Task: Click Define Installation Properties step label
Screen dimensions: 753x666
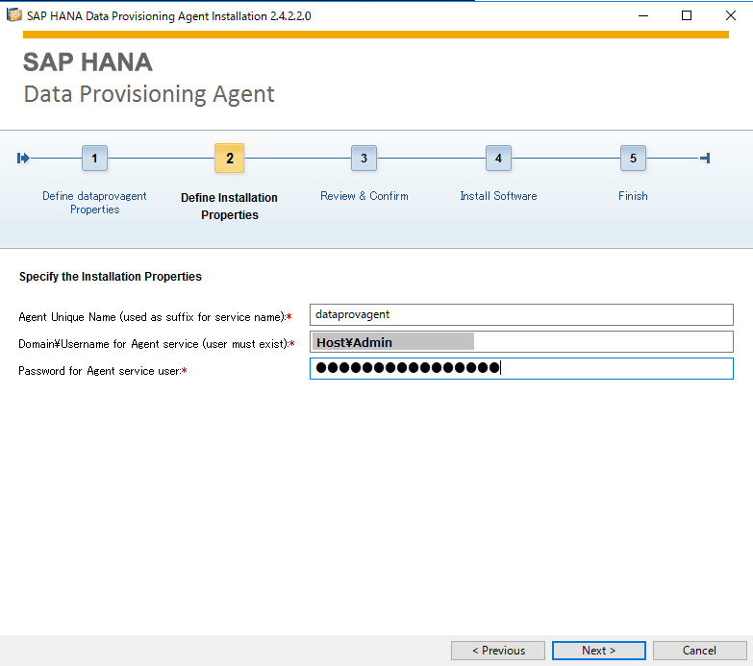Action: pyautogui.click(x=230, y=207)
